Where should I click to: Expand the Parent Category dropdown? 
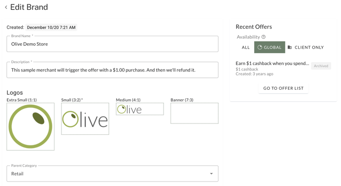click(x=113, y=174)
